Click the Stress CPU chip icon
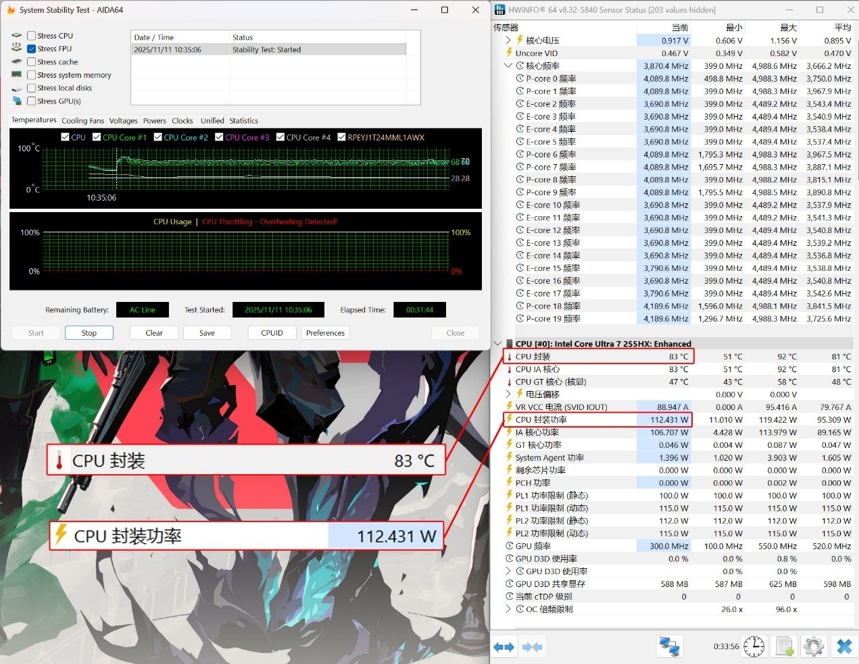The image size is (859, 664). click(x=16, y=36)
